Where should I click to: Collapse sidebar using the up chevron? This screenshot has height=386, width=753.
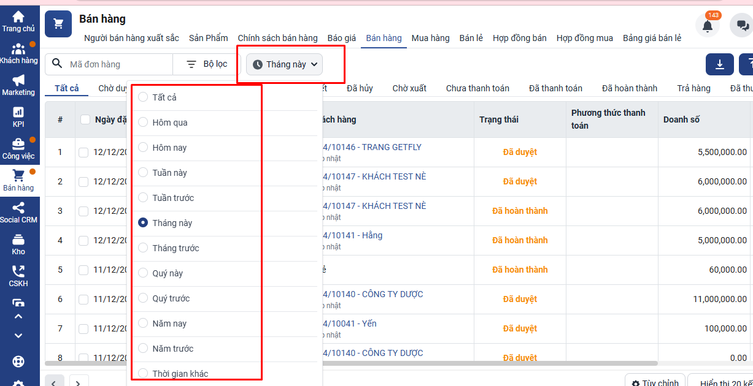18,317
